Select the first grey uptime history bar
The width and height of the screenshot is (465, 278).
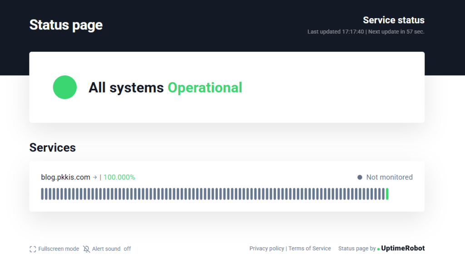coord(42,194)
